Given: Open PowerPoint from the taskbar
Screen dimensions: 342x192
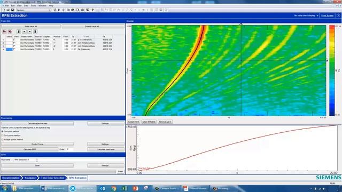Looking at the screenshot, I should (135, 188).
